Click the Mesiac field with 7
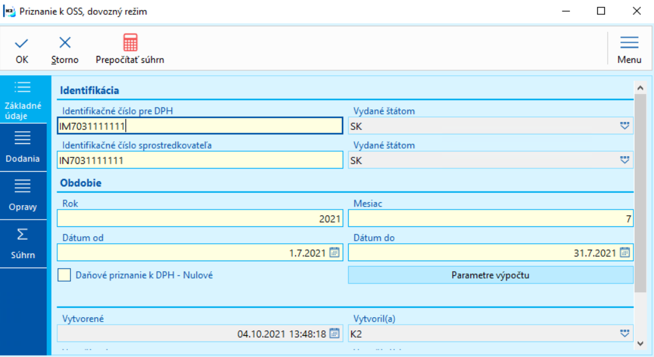 click(x=491, y=218)
